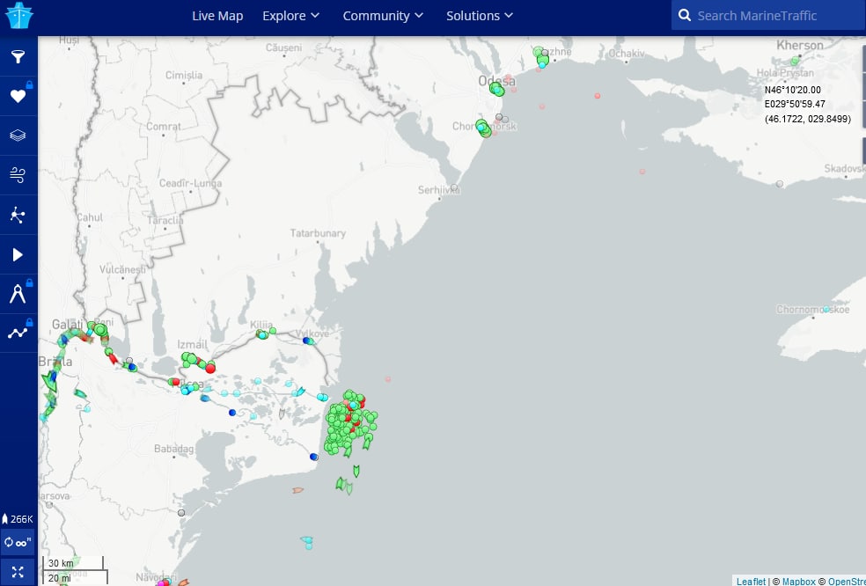Select the distance measuring compass tool
This screenshot has height=586, width=866.
[18, 294]
